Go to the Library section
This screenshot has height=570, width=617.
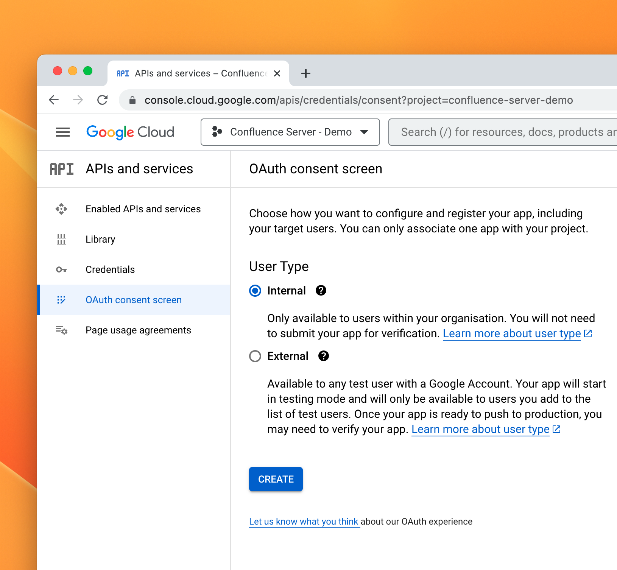coord(100,239)
